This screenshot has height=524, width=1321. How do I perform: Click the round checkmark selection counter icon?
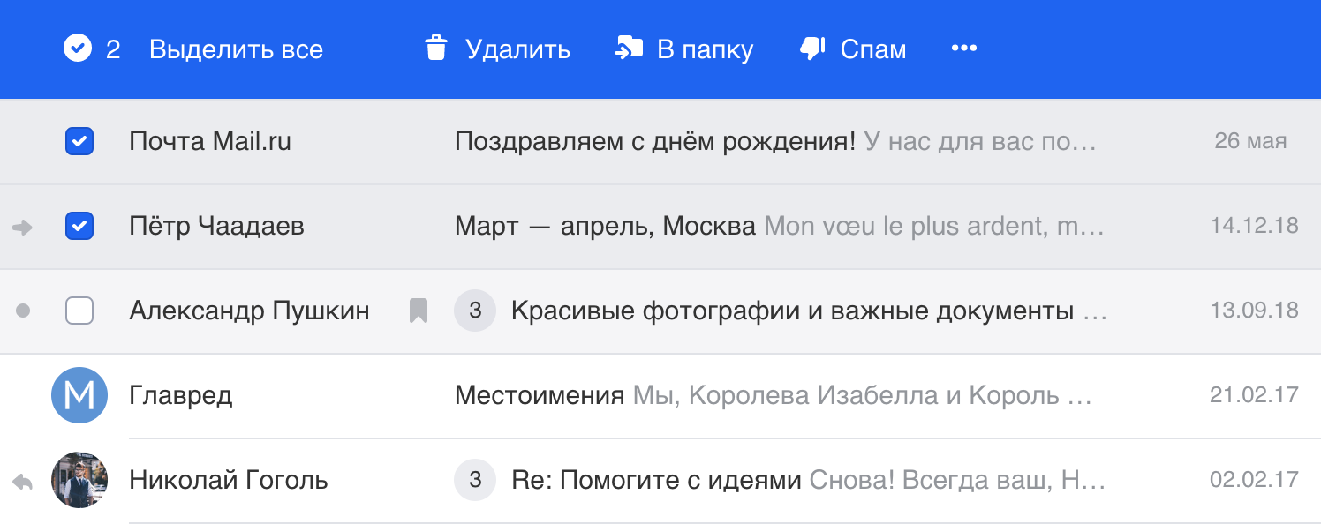pos(78,49)
